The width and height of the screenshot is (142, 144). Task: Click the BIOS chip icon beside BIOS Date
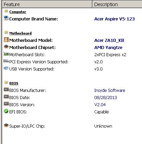(6, 97)
